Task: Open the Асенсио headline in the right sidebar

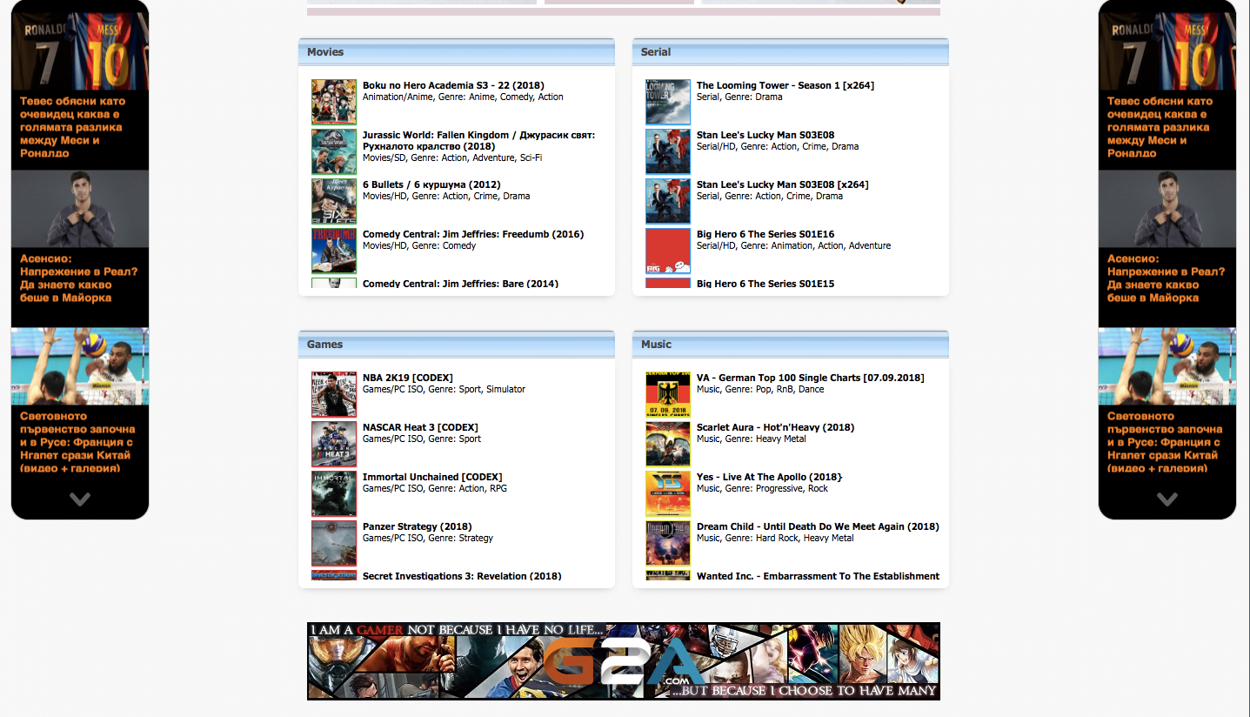Action: 1166,278
